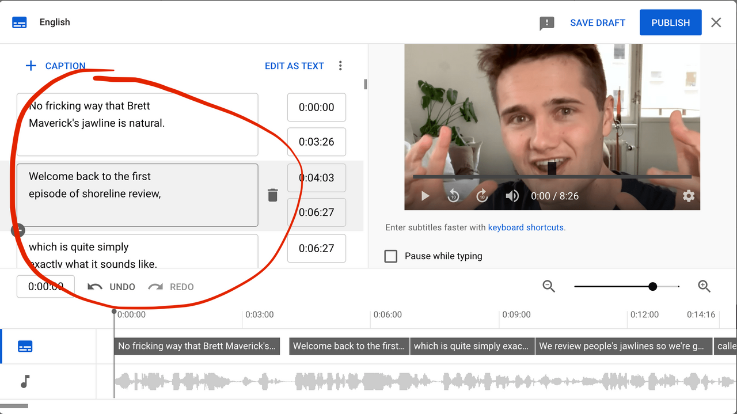Screen dimensions: 737x414
Task: Open the keyboard shortcuts link
Action: [526, 227]
